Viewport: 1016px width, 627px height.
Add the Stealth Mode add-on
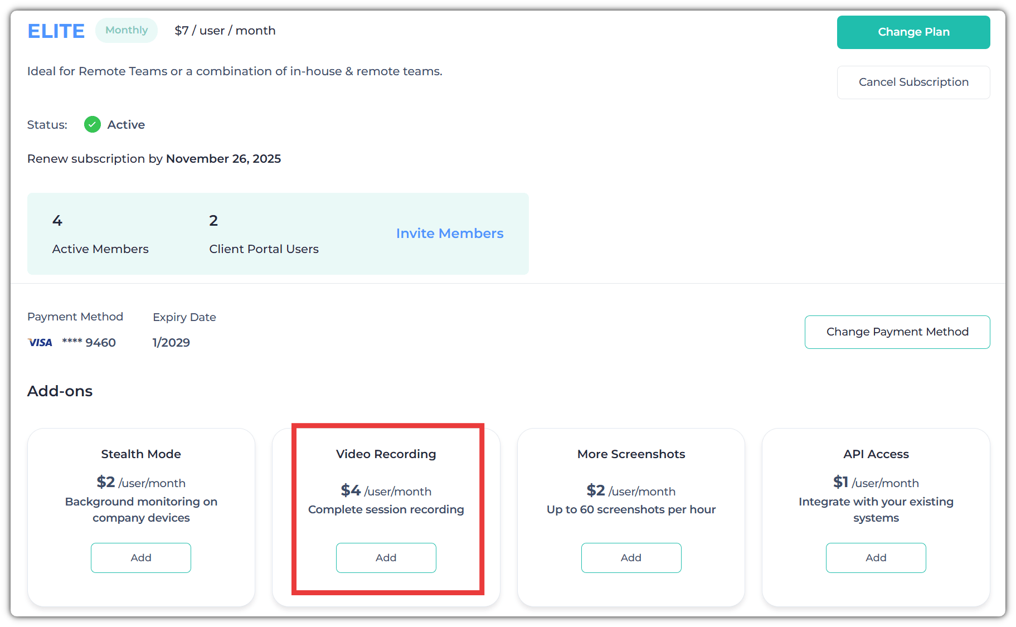coord(141,557)
